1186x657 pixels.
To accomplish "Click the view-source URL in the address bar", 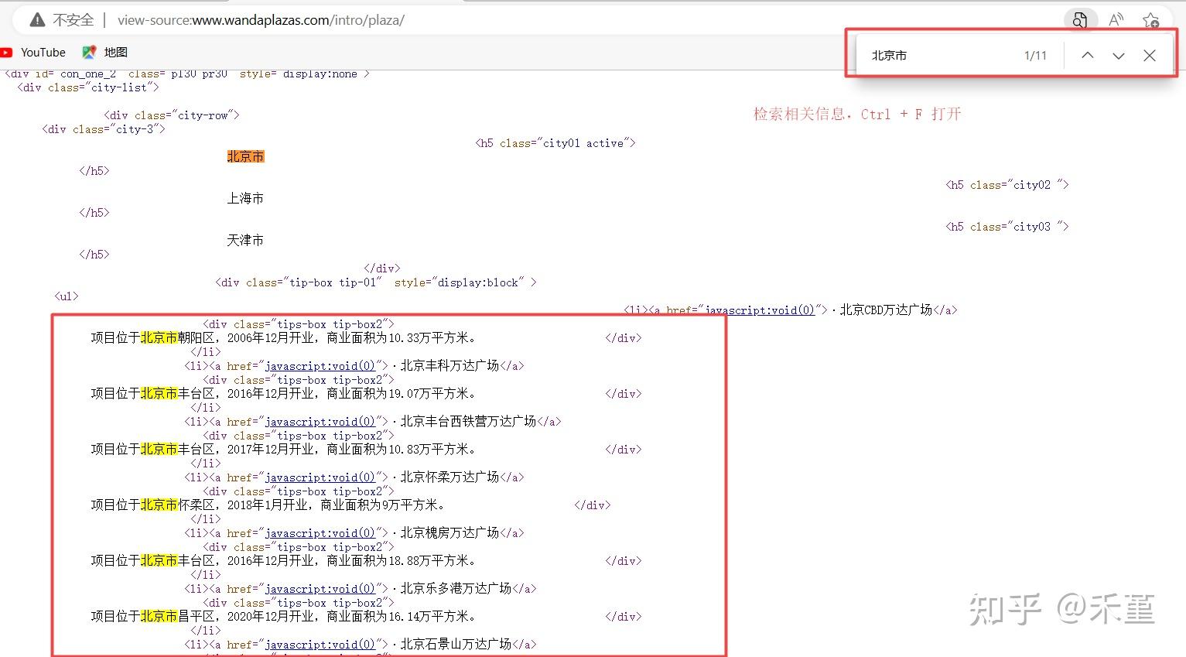I will (x=260, y=20).
